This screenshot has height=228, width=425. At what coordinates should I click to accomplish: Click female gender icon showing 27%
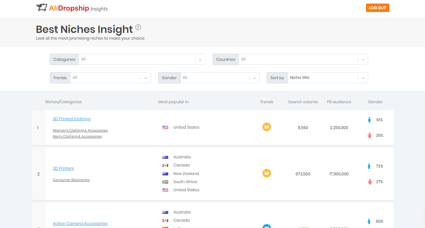tap(370, 182)
